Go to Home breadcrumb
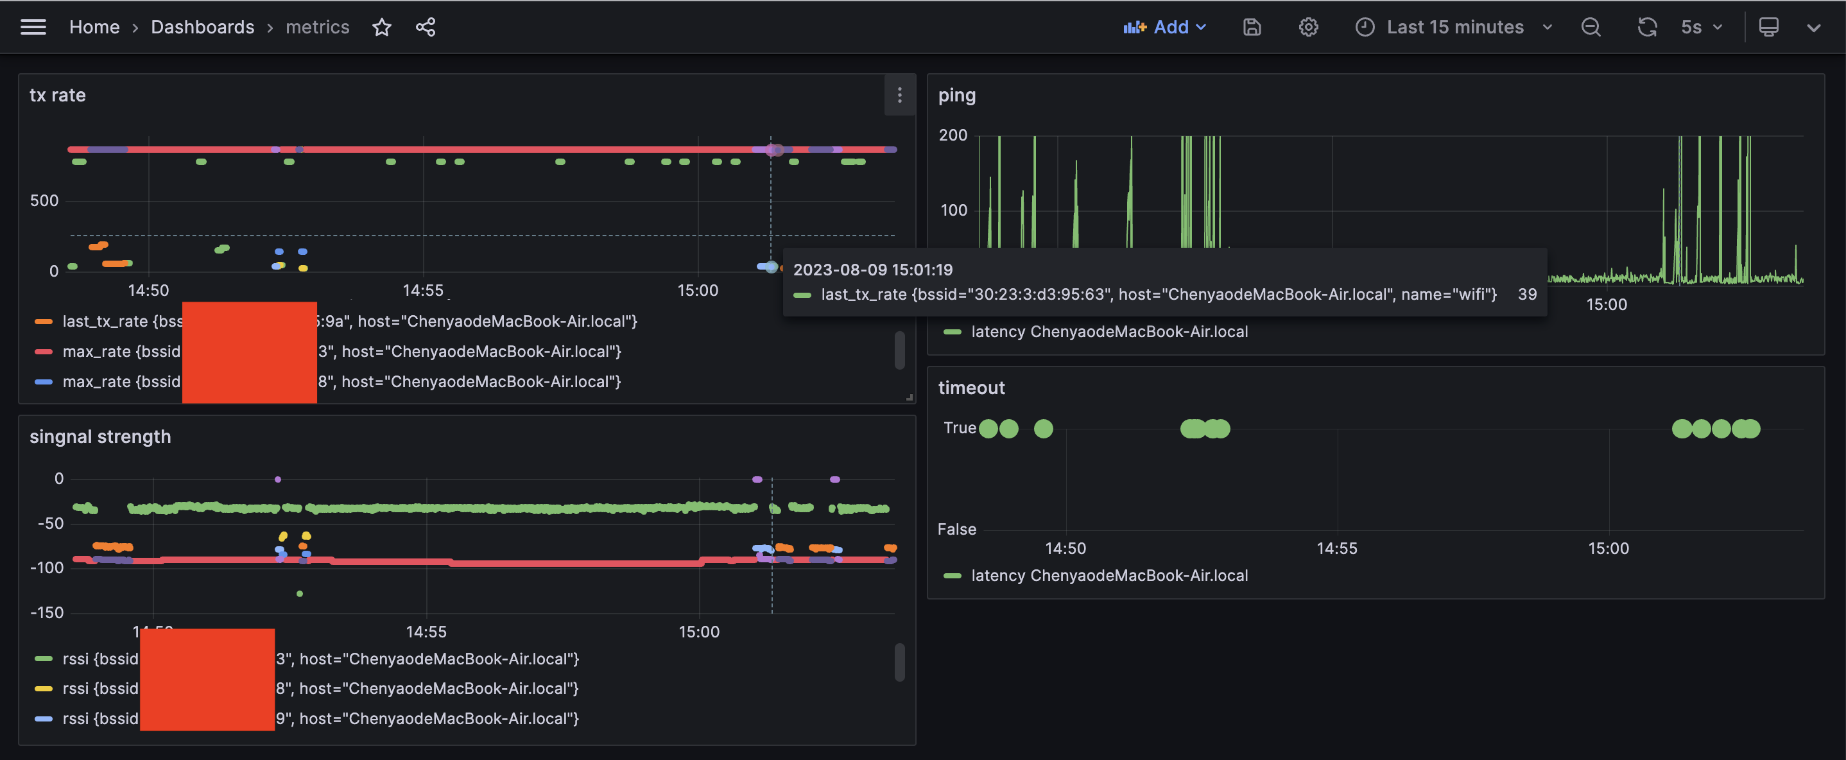 point(94,27)
